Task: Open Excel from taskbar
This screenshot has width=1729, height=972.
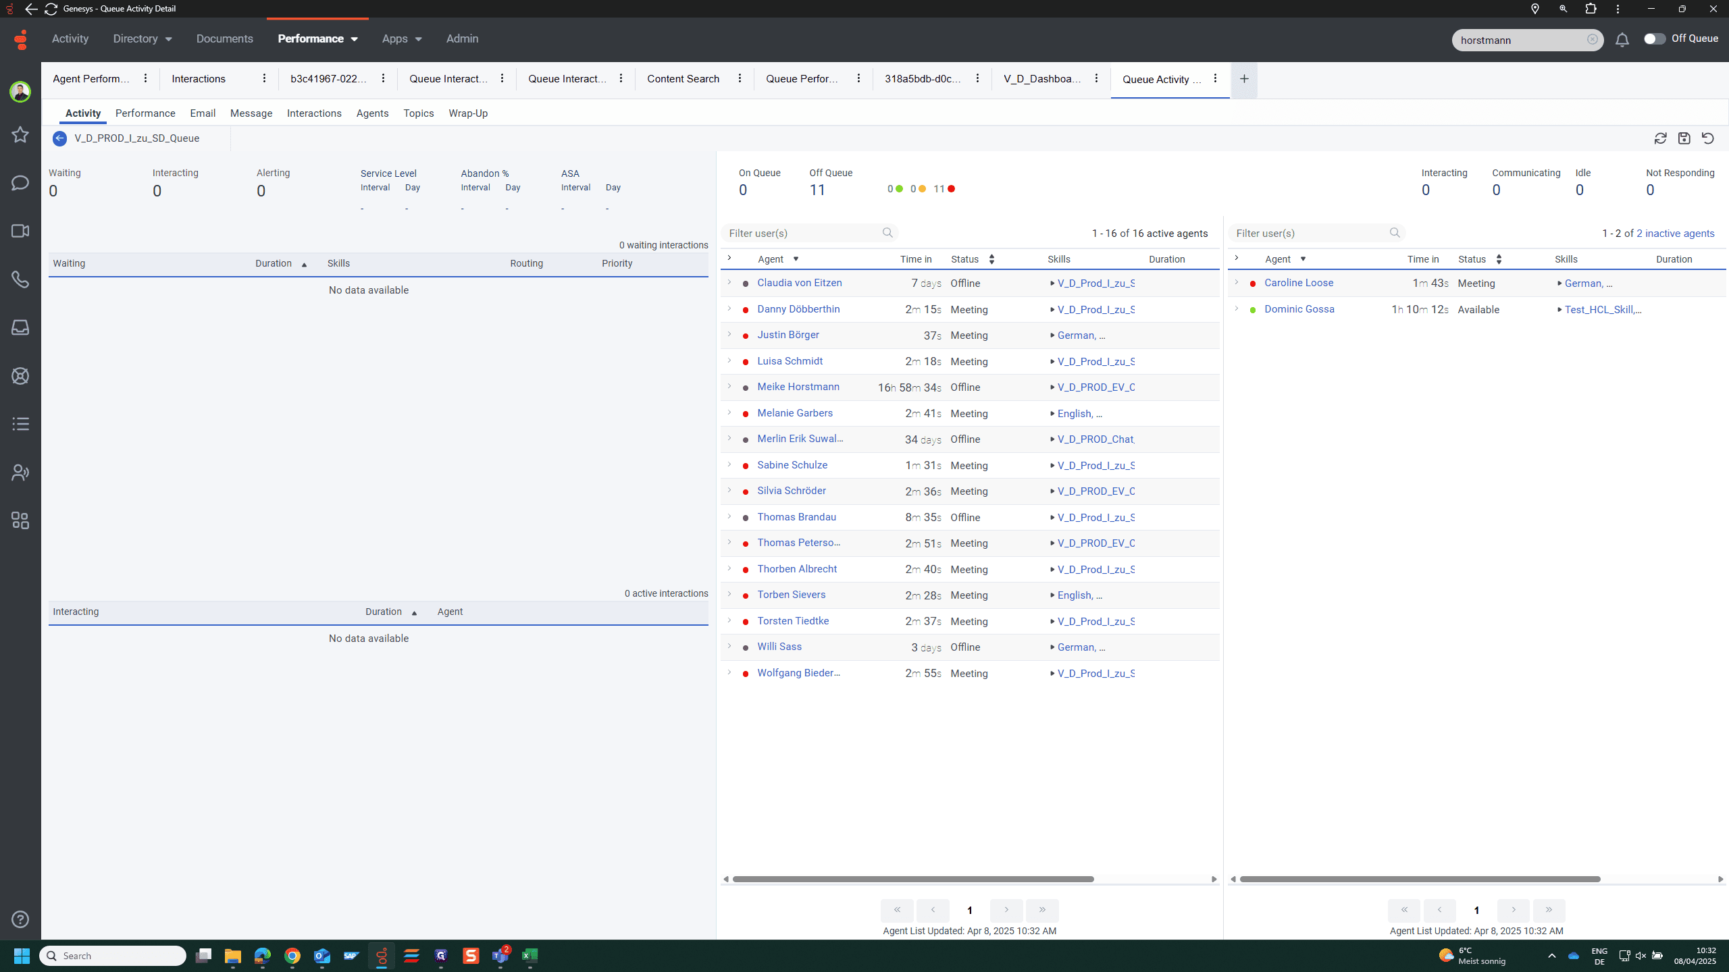Action: pos(530,956)
